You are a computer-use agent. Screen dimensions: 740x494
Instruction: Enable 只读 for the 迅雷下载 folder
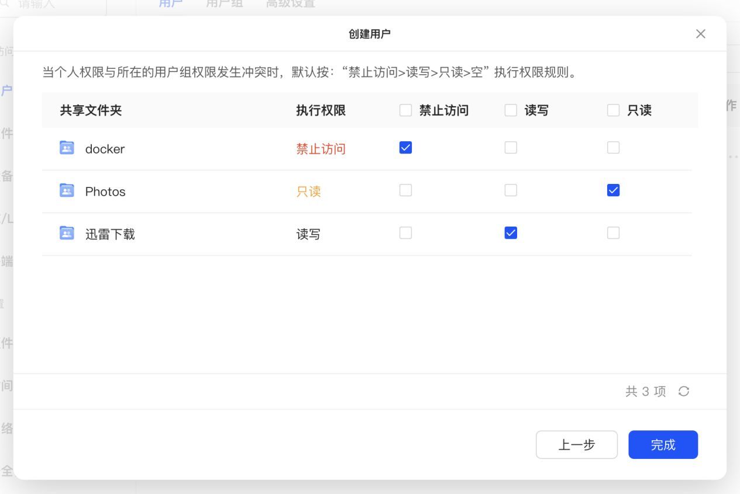(613, 233)
